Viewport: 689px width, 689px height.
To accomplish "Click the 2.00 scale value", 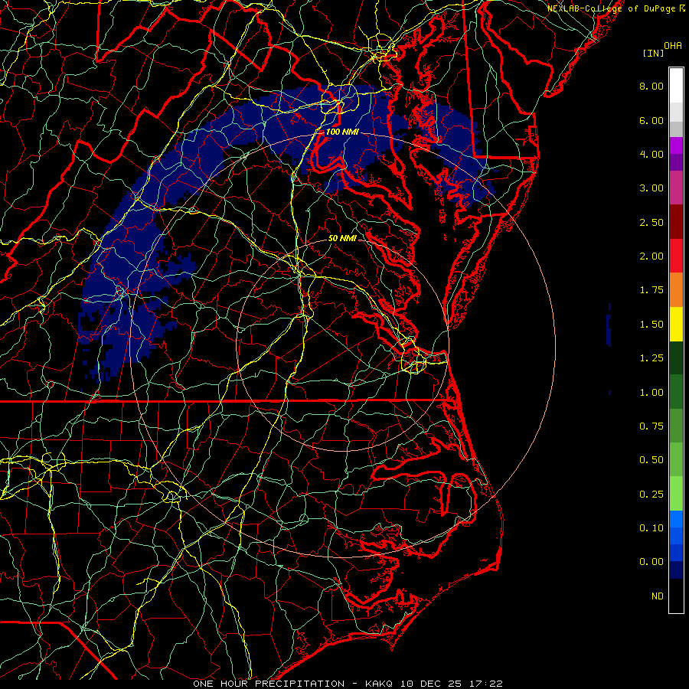I will pyautogui.click(x=651, y=256).
